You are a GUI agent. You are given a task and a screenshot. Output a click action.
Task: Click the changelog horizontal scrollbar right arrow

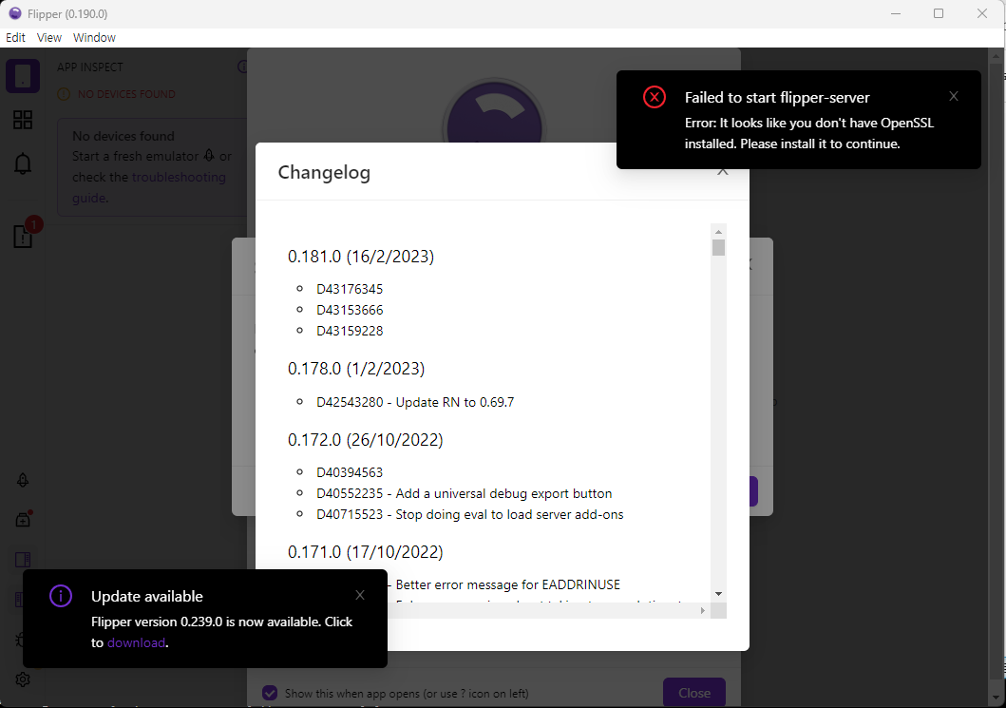point(703,610)
